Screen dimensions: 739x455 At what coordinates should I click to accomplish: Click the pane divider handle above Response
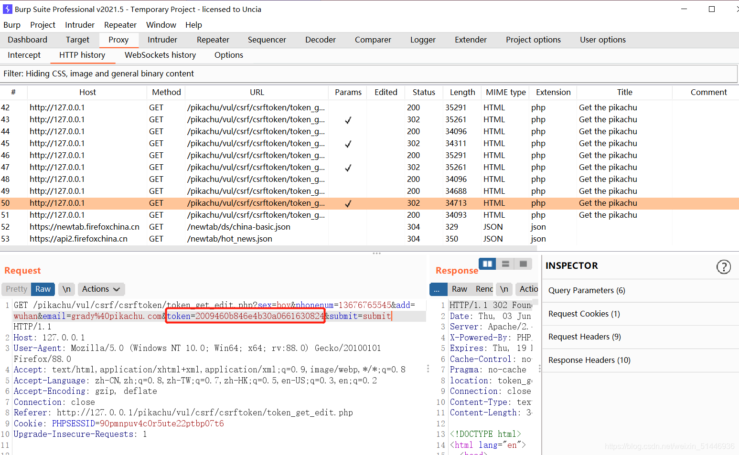(x=376, y=253)
